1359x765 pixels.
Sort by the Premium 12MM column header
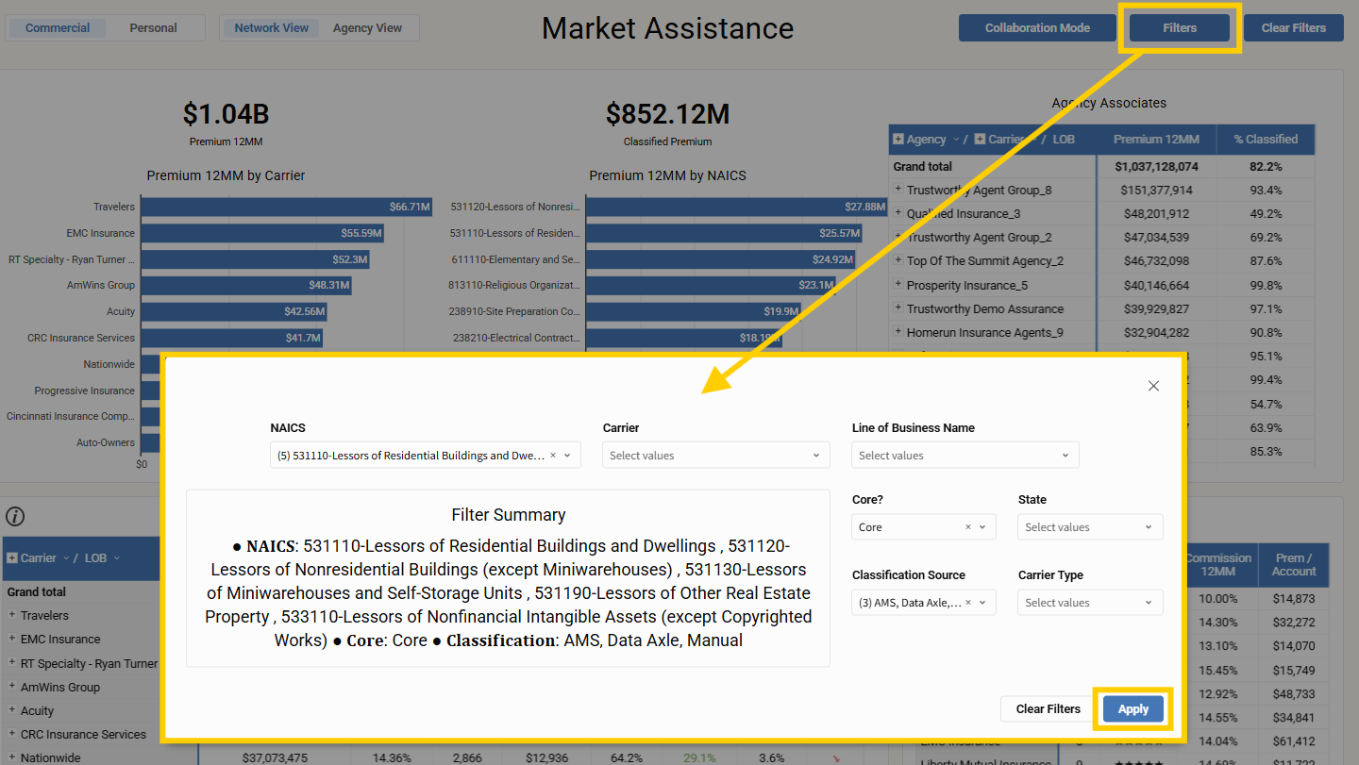[x=1156, y=139]
